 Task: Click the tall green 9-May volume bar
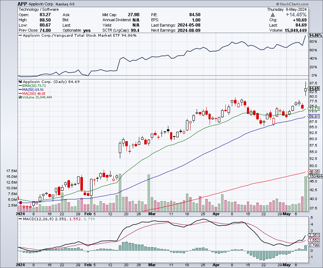305,194
